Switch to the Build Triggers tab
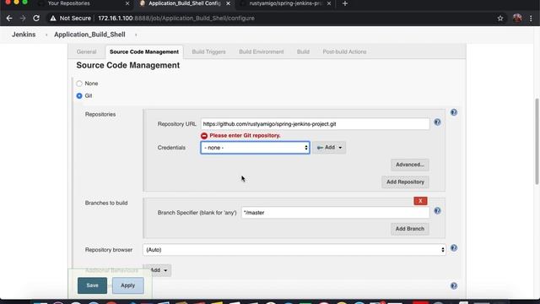Screen dimensions: 540x304 click(x=208, y=52)
